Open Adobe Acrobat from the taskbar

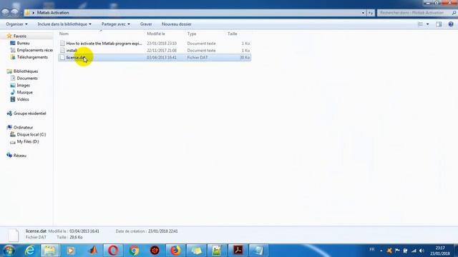(238, 251)
